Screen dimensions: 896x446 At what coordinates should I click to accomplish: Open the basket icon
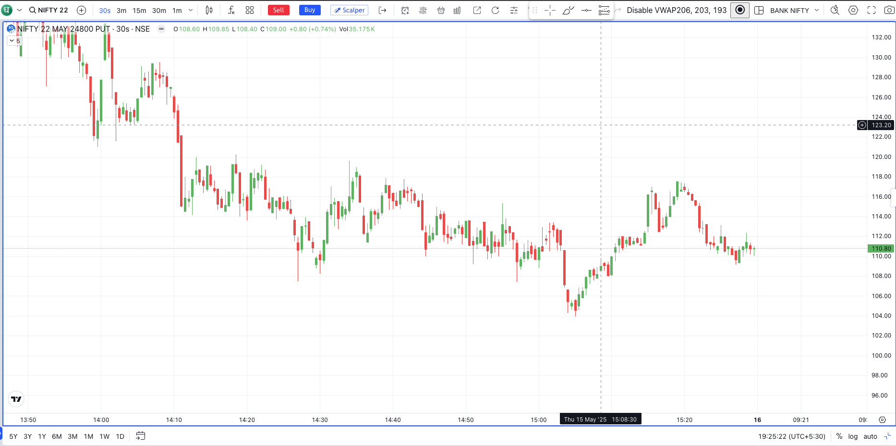click(x=441, y=10)
